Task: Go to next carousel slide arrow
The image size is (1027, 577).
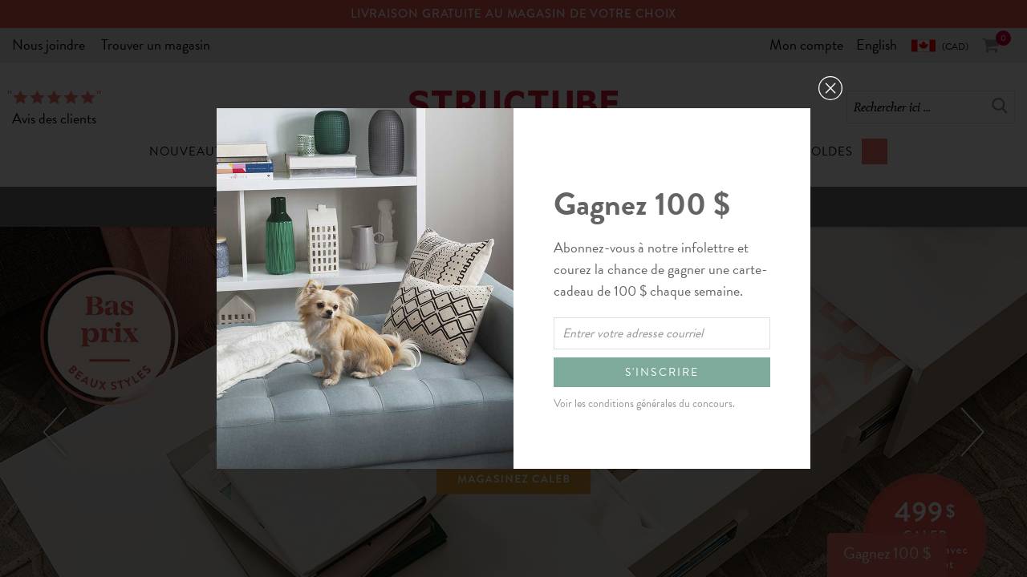Action: click(972, 432)
